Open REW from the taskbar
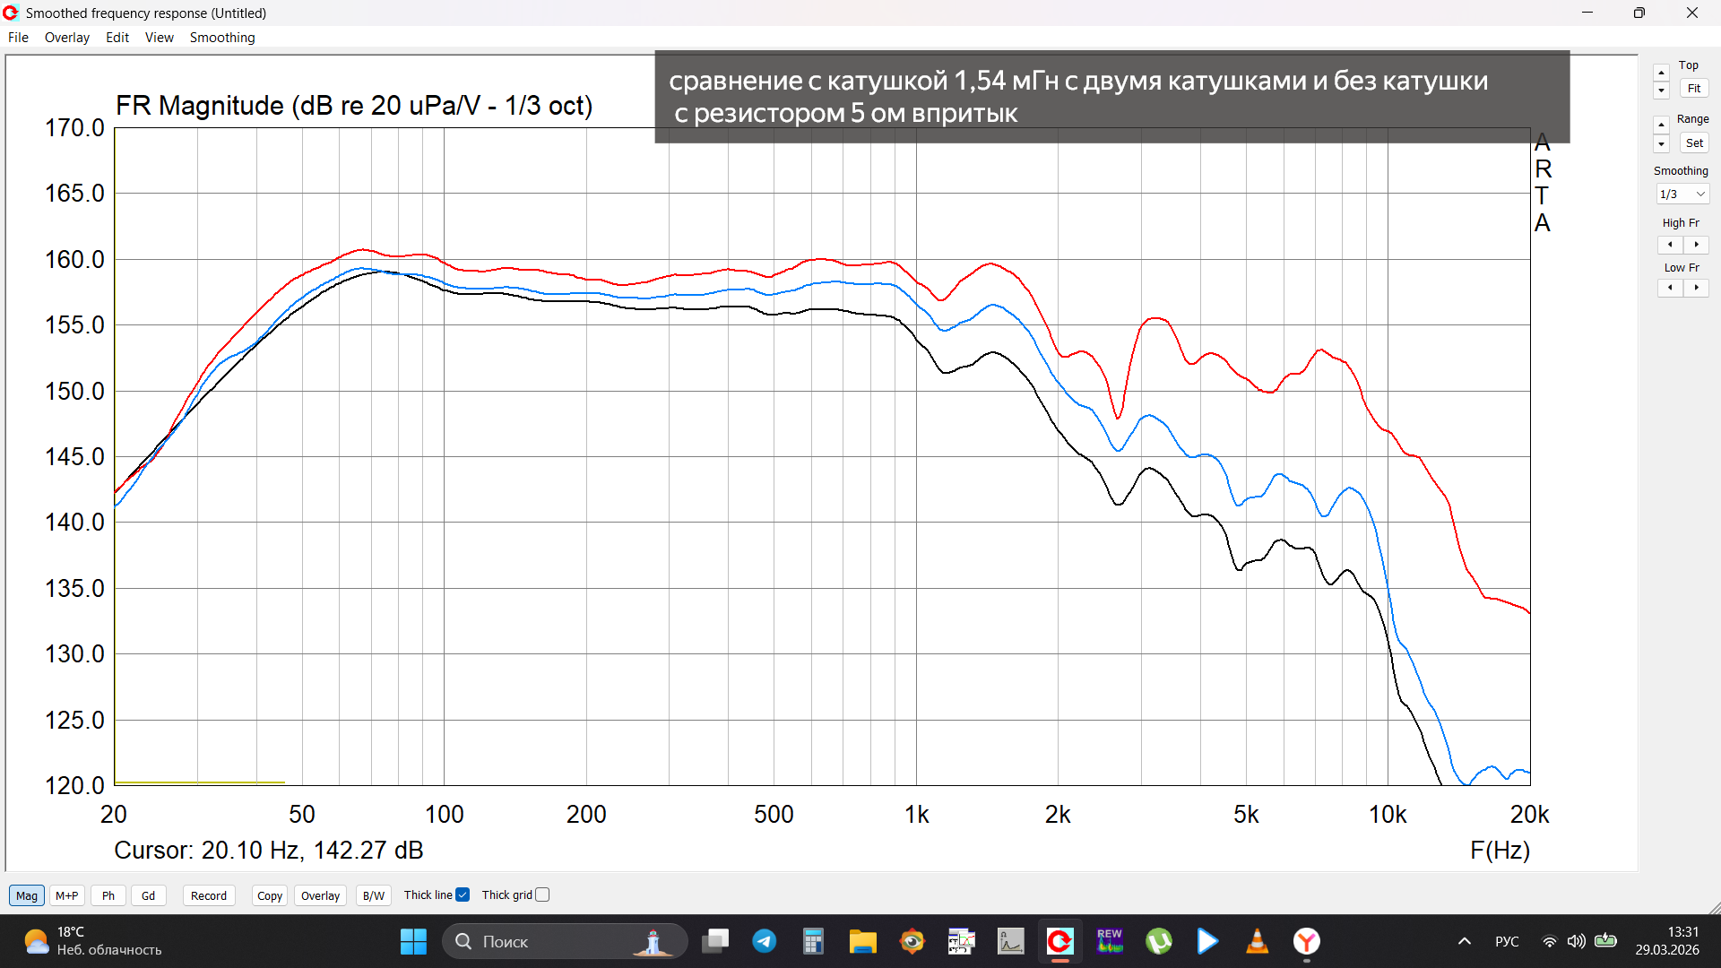This screenshot has width=1721, height=968. (x=1110, y=941)
